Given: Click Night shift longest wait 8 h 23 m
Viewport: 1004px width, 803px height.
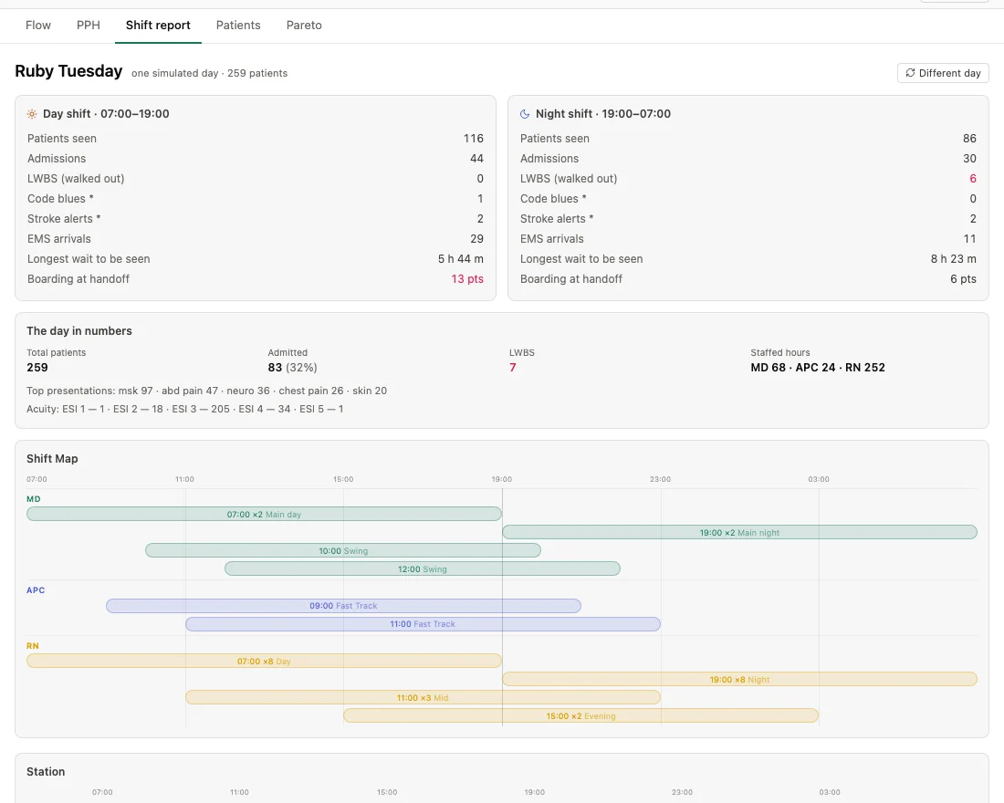Looking at the screenshot, I should [954, 259].
